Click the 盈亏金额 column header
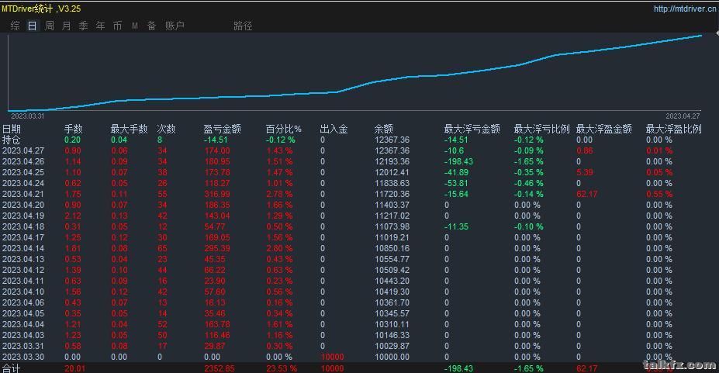The height and width of the screenshot is (373, 719). coord(222,129)
